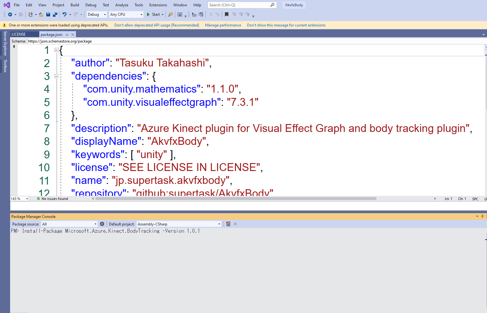Click the AkvfxBody solution name button
The height and width of the screenshot is (313, 487).
pos(294,5)
